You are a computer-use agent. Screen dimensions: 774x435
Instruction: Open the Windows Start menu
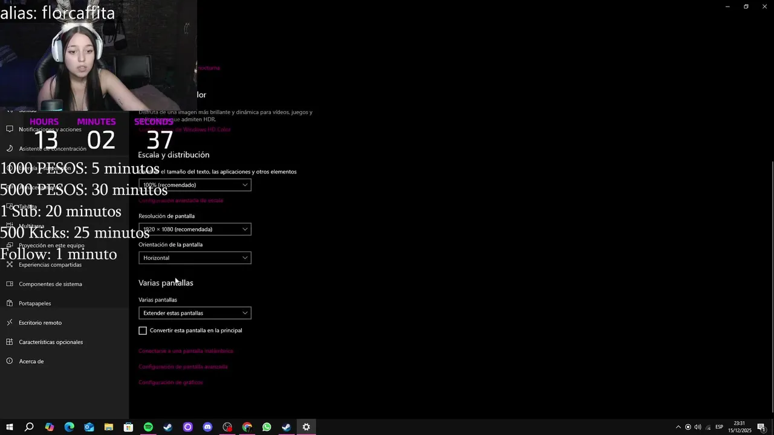(x=10, y=427)
